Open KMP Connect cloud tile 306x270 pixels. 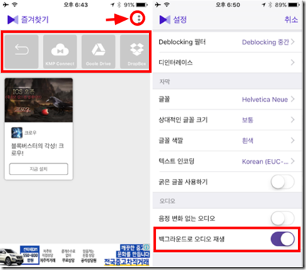click(60, 52)
